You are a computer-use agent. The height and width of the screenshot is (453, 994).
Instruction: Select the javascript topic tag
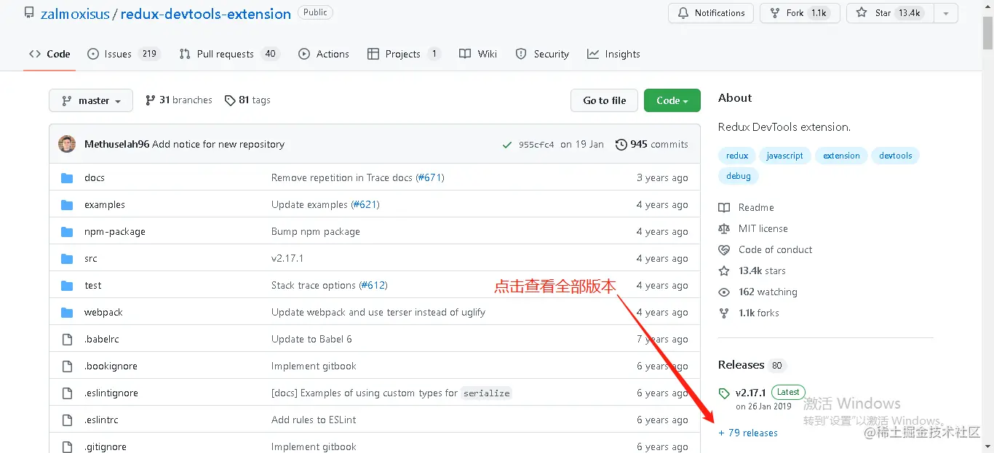785,156
